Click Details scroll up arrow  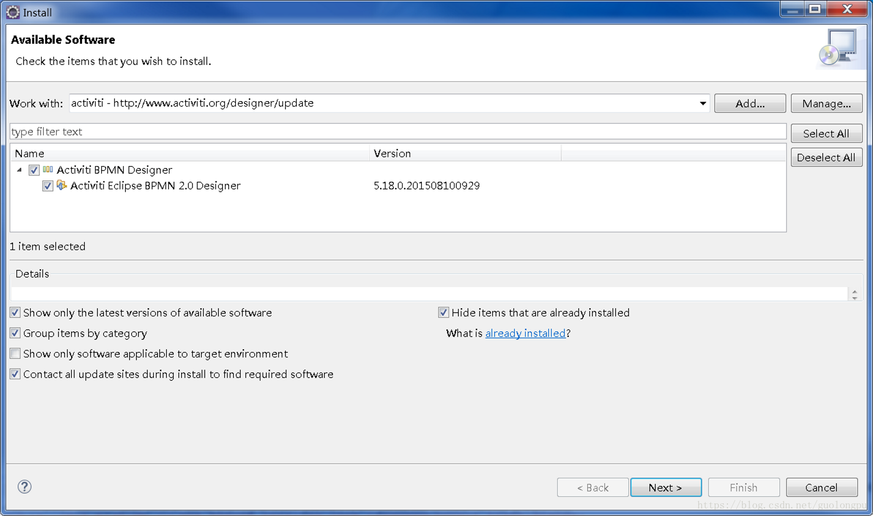pos(854,291)
